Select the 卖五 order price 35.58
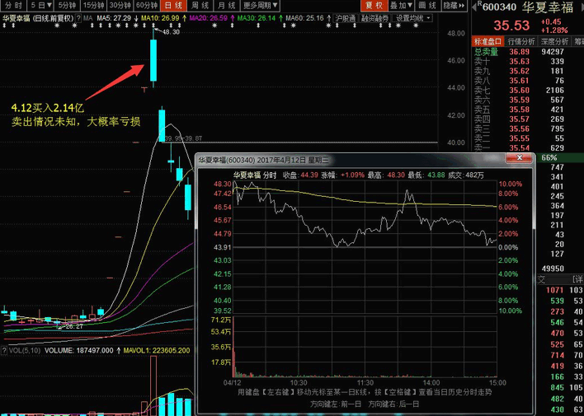 519,110
